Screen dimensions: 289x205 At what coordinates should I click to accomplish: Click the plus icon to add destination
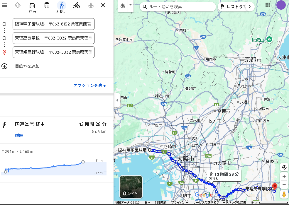point(4,66)
